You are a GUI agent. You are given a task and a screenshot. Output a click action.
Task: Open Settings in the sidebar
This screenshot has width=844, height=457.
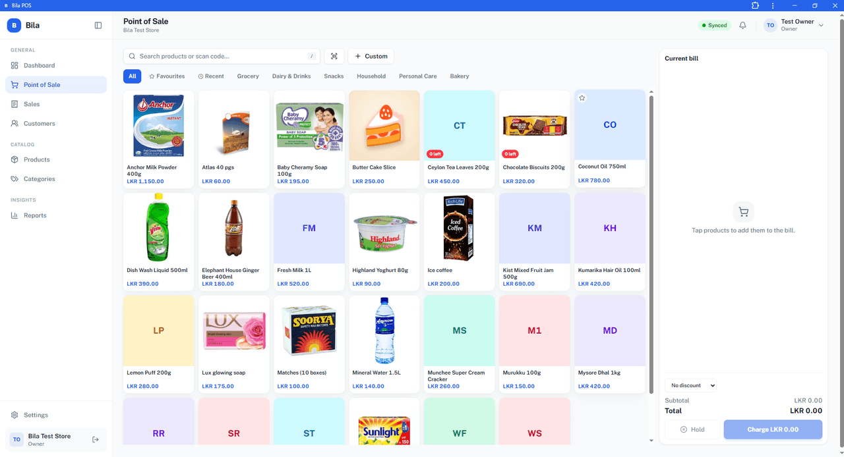pos(56,416)
